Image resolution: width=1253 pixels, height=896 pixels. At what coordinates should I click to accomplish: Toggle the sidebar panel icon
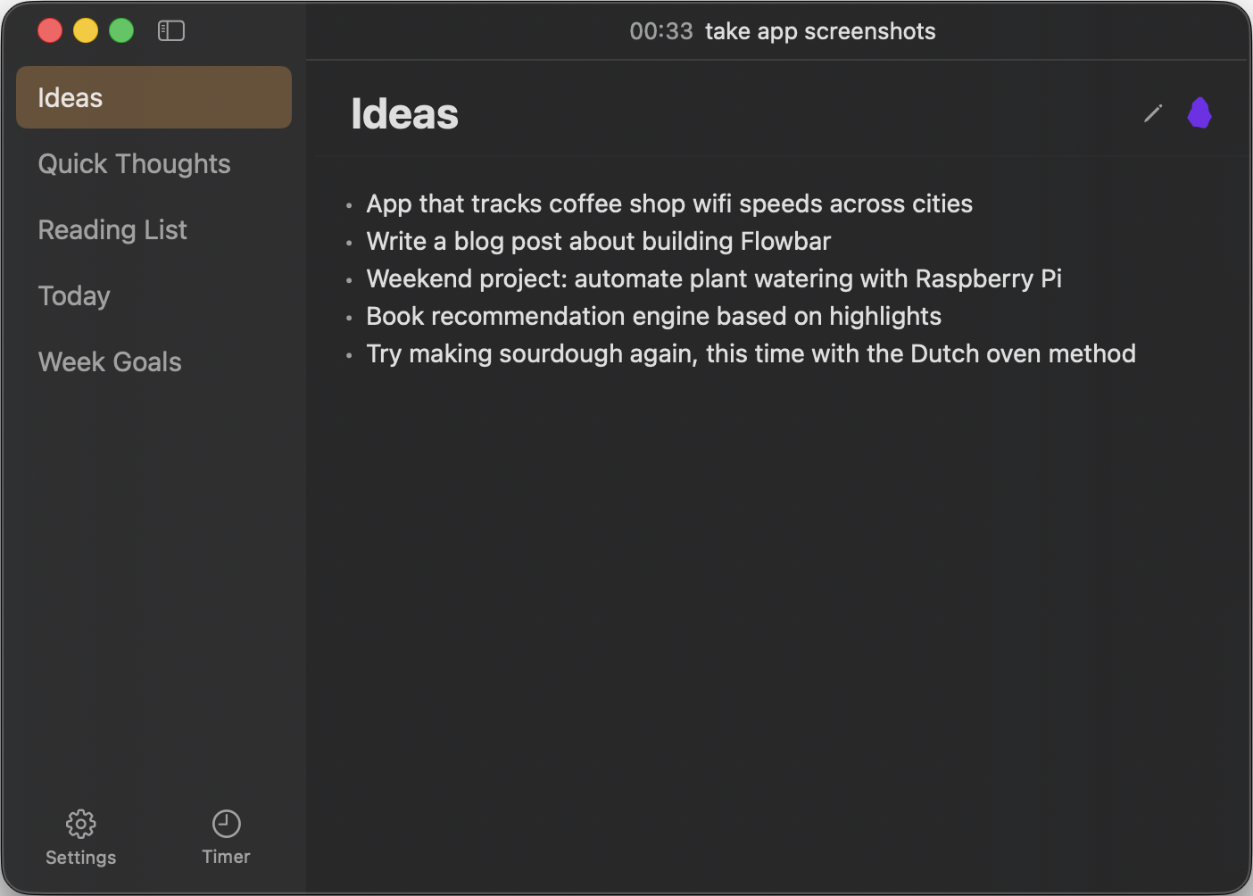(x=170, y=31)
